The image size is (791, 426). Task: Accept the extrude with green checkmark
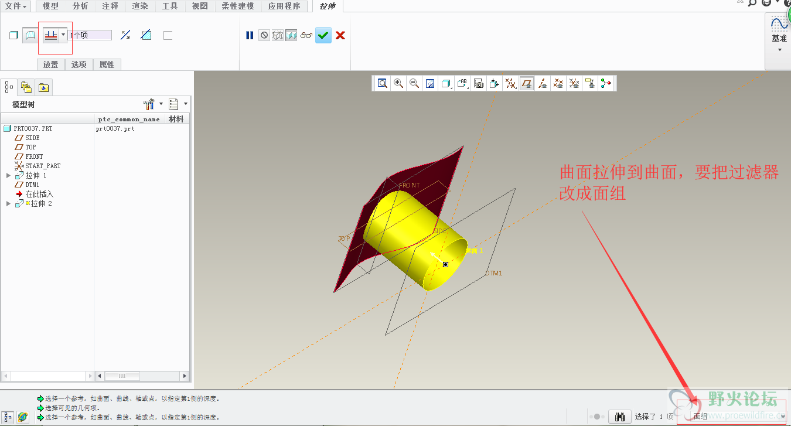(x=323, y=35)
